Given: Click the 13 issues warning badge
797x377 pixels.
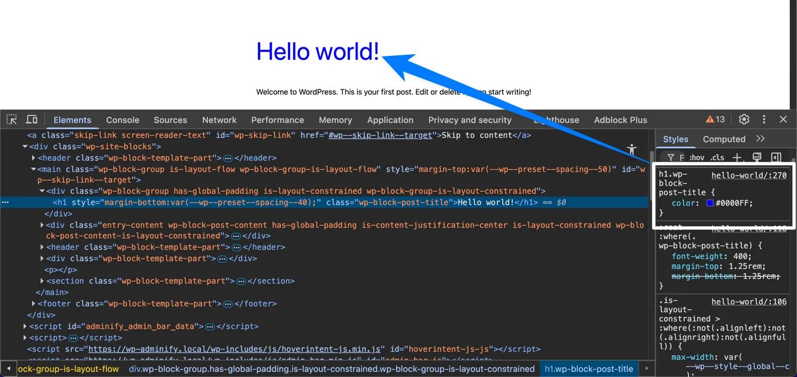Looking at the screenshot, I should click(716, 120).
